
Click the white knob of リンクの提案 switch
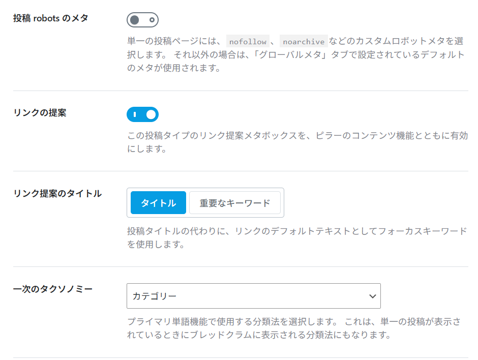click(x=151, y=114)
